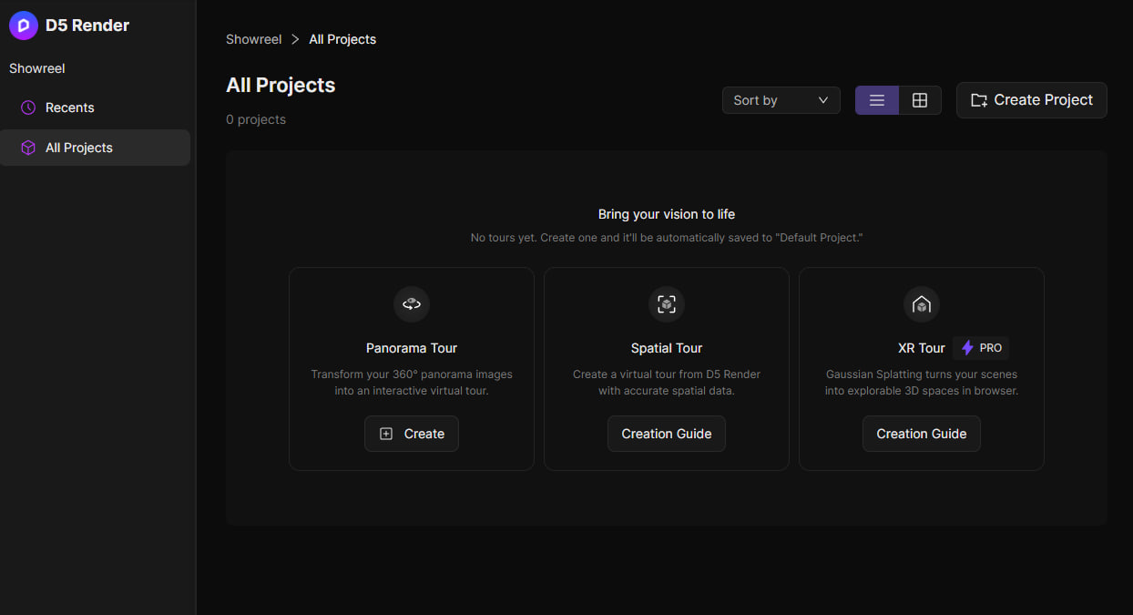Click the PRO lightning badge
1133x615 pixels.
[981, 348]
